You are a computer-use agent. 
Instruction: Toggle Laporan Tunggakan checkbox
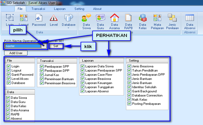(82, 87)
